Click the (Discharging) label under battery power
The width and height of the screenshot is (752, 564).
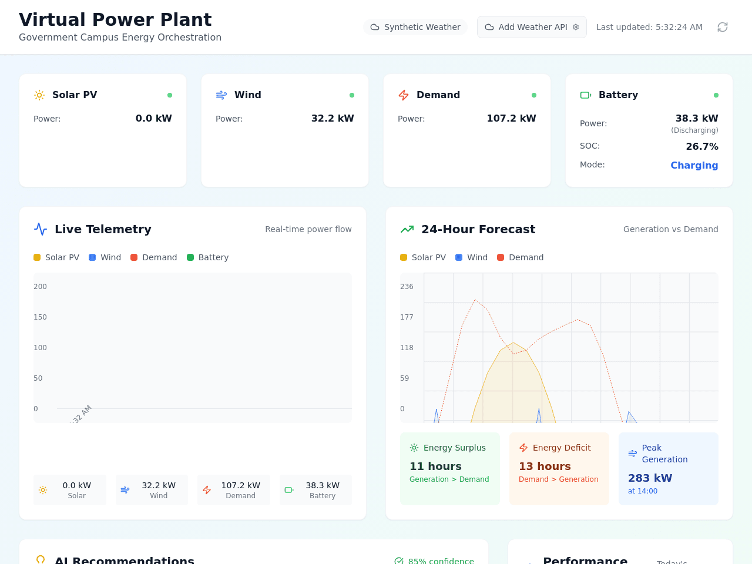click(694, 130)
